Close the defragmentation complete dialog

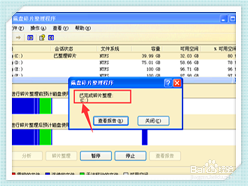click(177, 83)
